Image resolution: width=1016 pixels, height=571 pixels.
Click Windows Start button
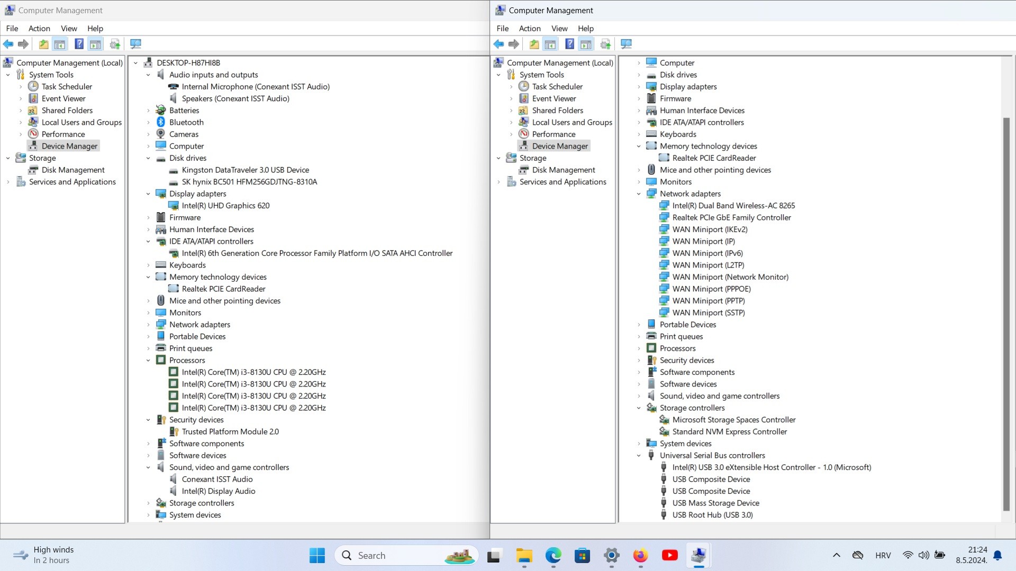(317, 556)
